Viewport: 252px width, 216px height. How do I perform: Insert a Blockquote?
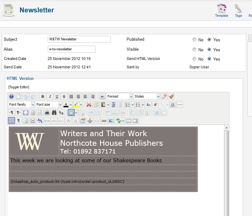click(x=102, y=96)
